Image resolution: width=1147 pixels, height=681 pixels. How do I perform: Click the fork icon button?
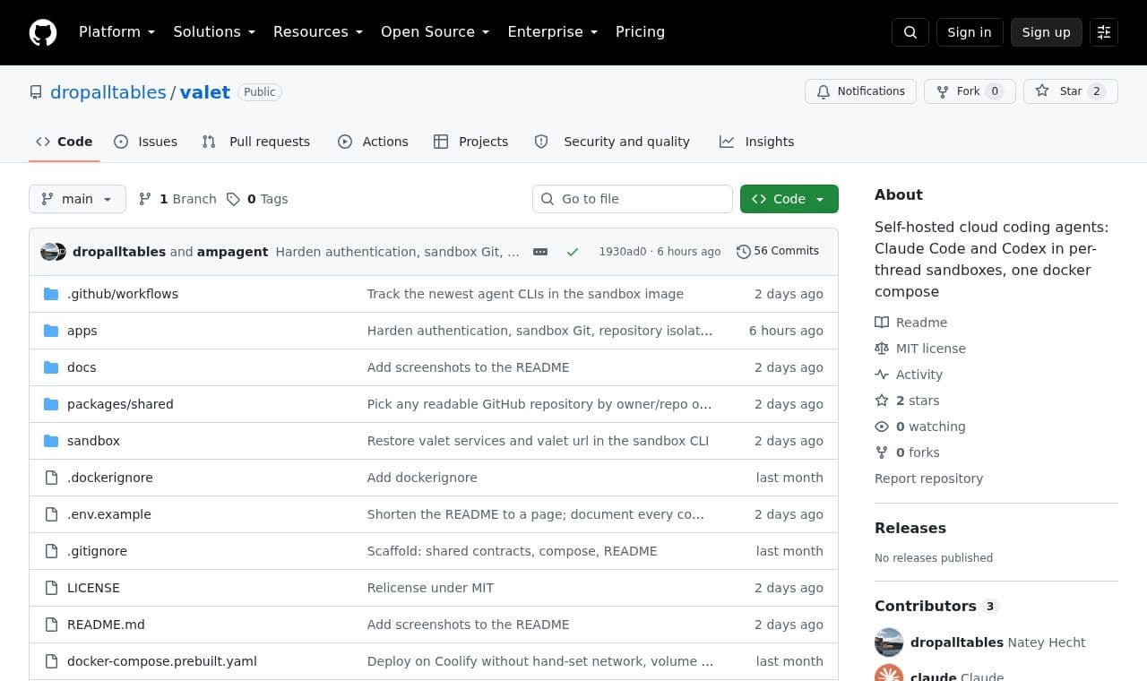(x=942, y=91)
